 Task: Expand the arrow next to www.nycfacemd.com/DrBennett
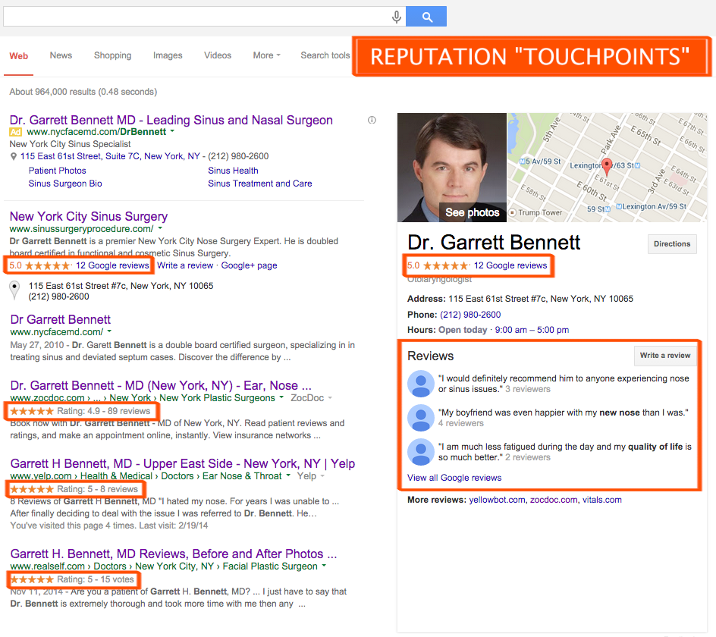click(173, 131)
